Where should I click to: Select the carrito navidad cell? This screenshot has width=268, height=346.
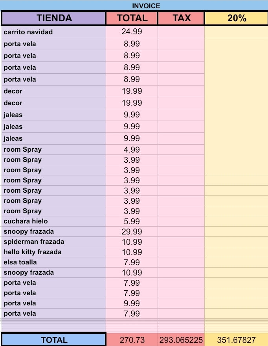click(x=54, y=32)
